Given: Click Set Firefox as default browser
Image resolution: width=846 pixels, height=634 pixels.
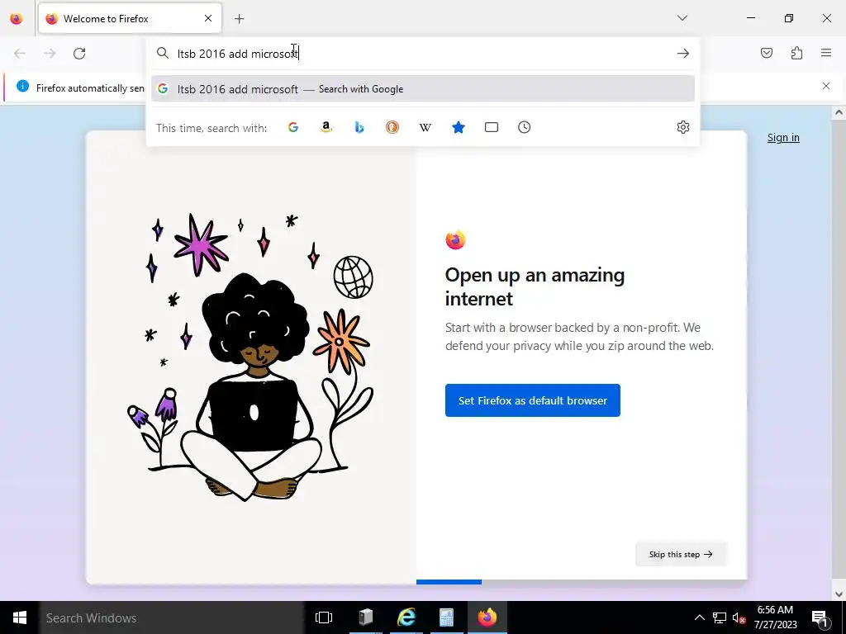Looking at the screenshot, I should [533, 400].
